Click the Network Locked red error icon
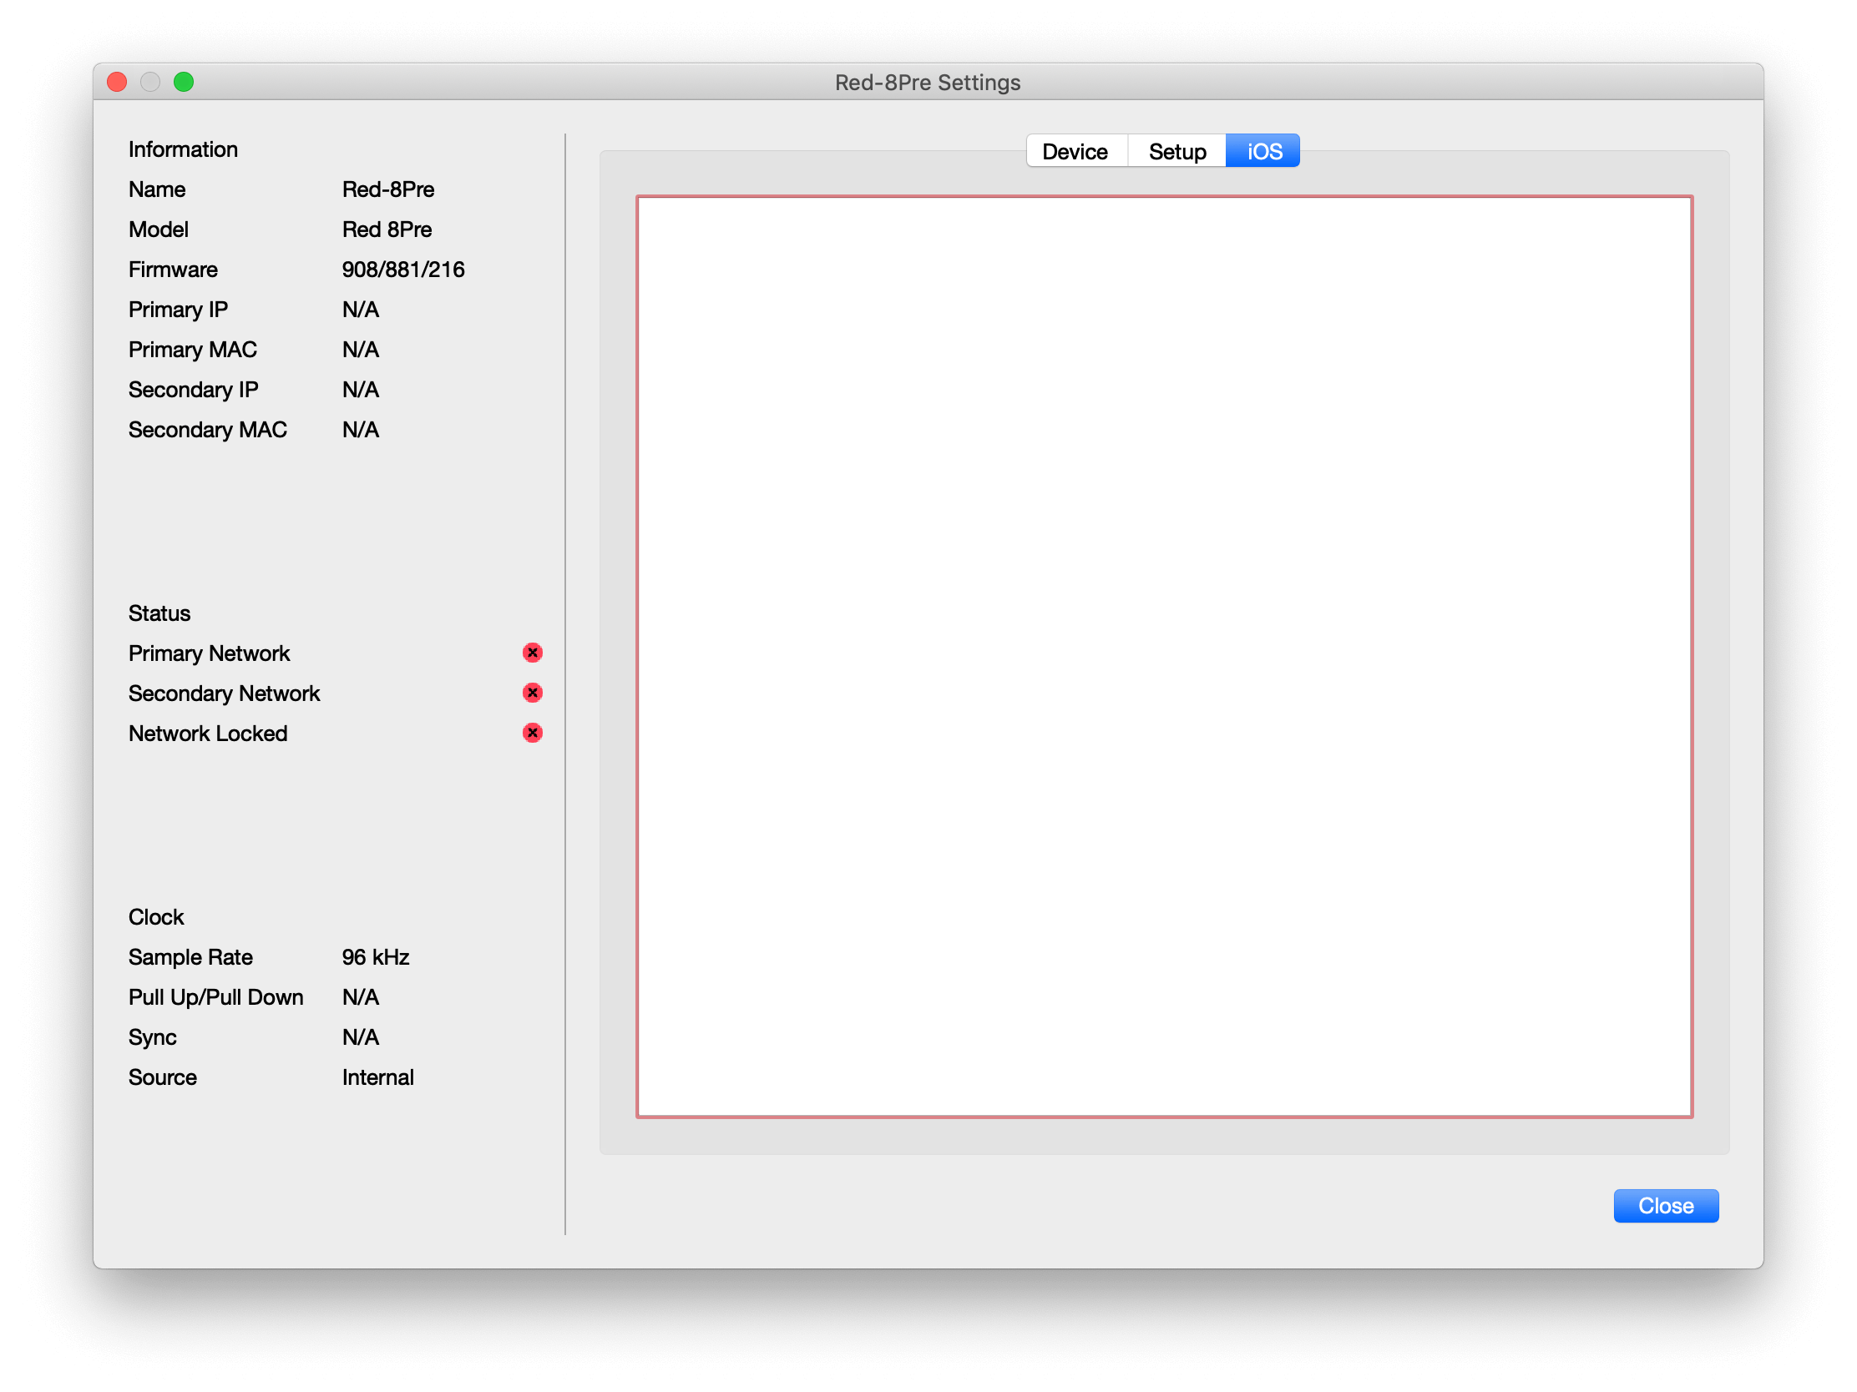 tap(532, 734)
